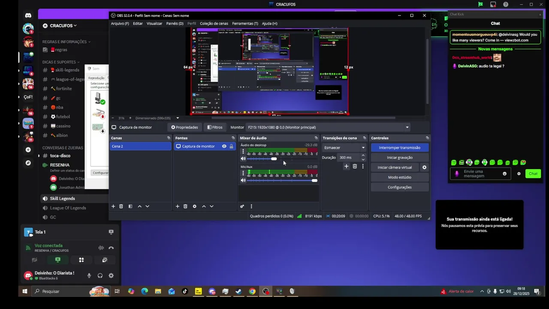Toggle lock on Captura de monitor source

[231, 146]
